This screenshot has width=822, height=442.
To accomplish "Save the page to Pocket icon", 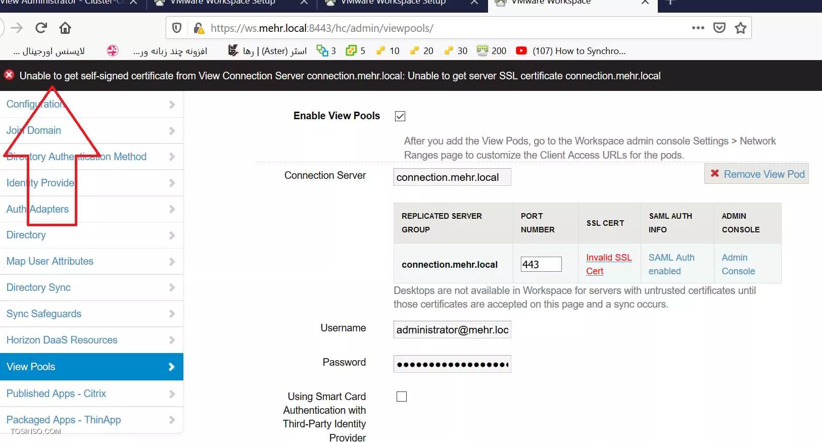I will click(x=719, y=28).
